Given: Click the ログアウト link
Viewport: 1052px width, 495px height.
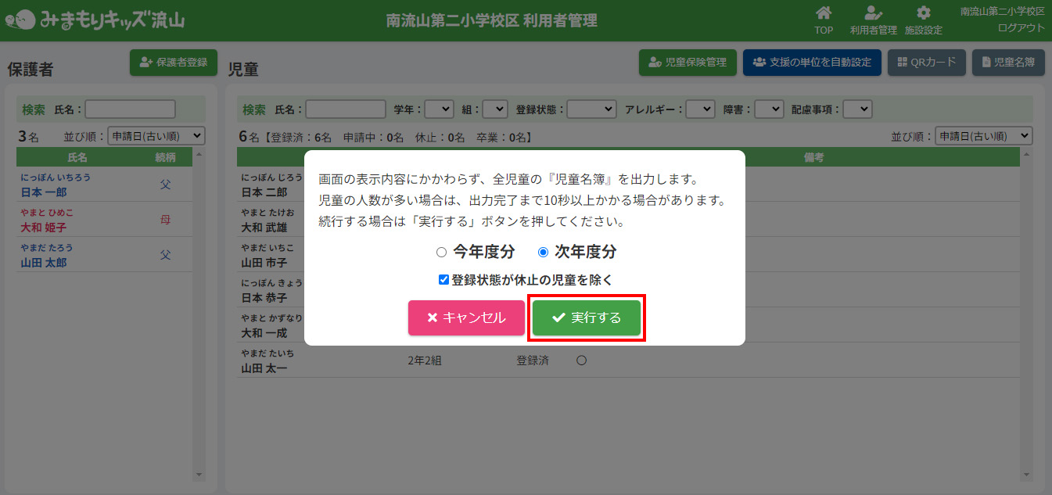Looking at the screenshot, I should 1021,28.
